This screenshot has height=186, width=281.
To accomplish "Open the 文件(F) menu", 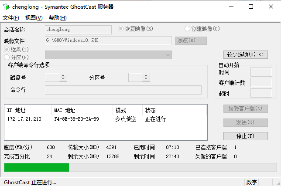I will [x=11, y=18].
